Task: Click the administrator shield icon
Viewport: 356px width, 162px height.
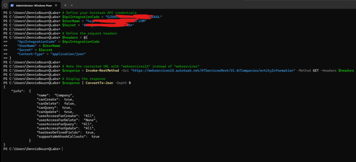Action: tap(6, 5)
